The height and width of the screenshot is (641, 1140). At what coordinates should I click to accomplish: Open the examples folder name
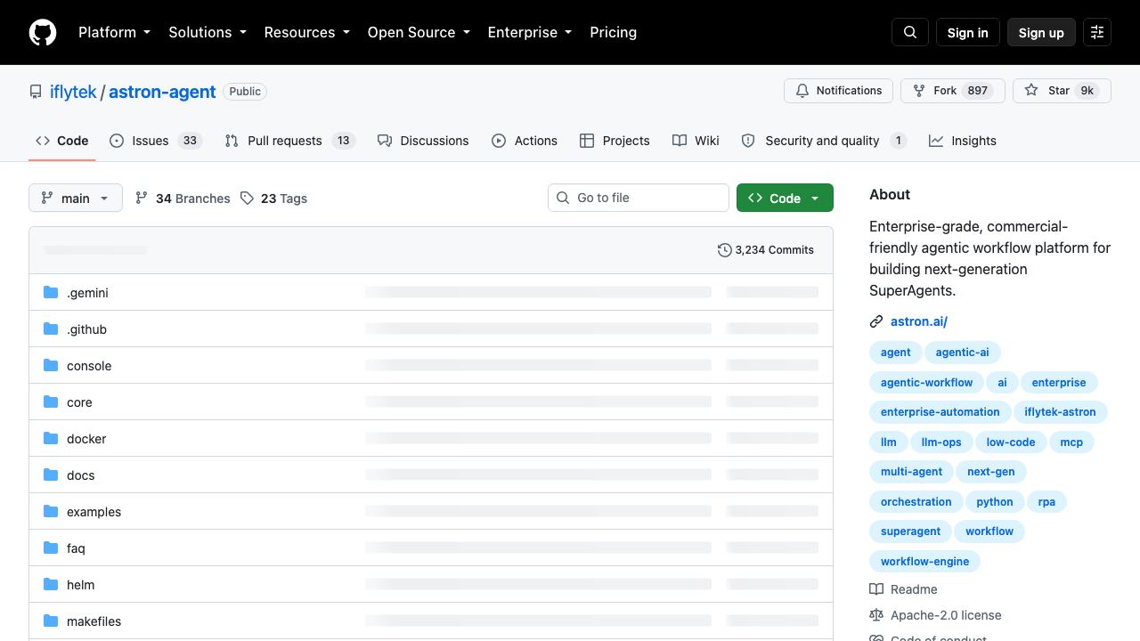click(94, 512)
